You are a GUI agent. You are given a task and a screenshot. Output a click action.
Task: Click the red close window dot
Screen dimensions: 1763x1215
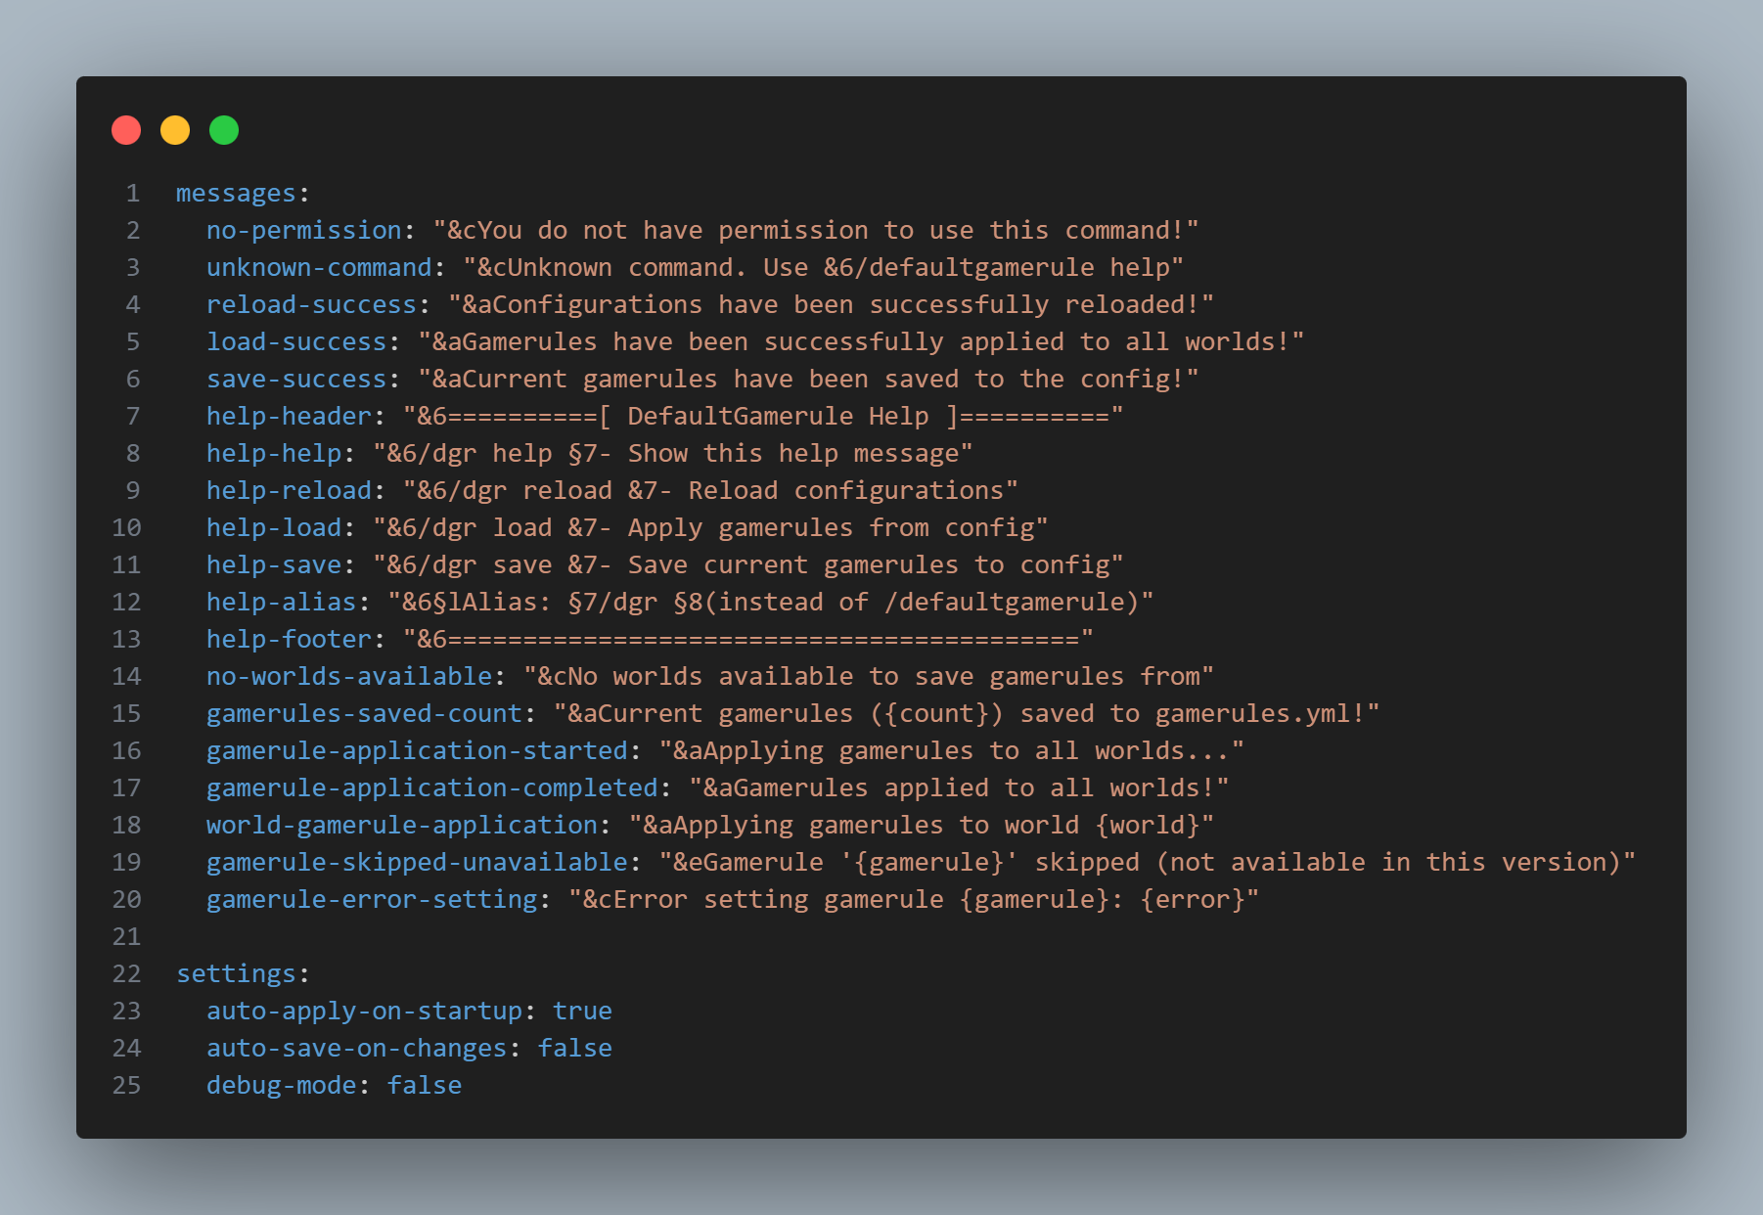pos(126,130)
